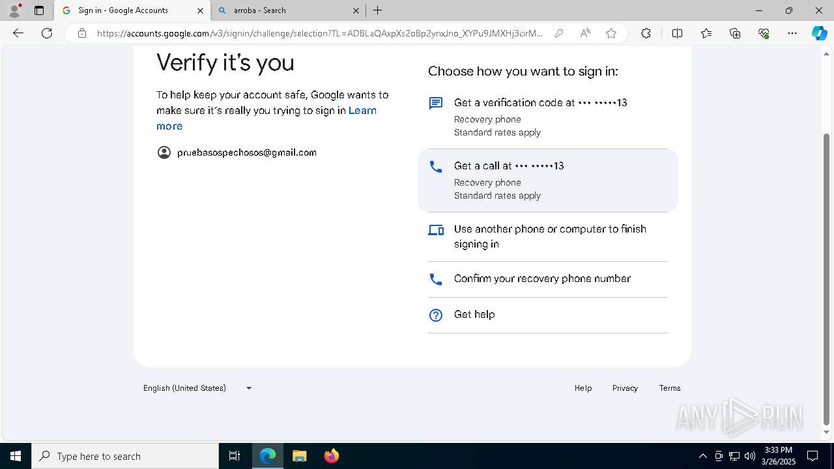Click the browser profile avatar icon
The height and width of the screenshot is (469, 834).
click(x=14, y=10)
